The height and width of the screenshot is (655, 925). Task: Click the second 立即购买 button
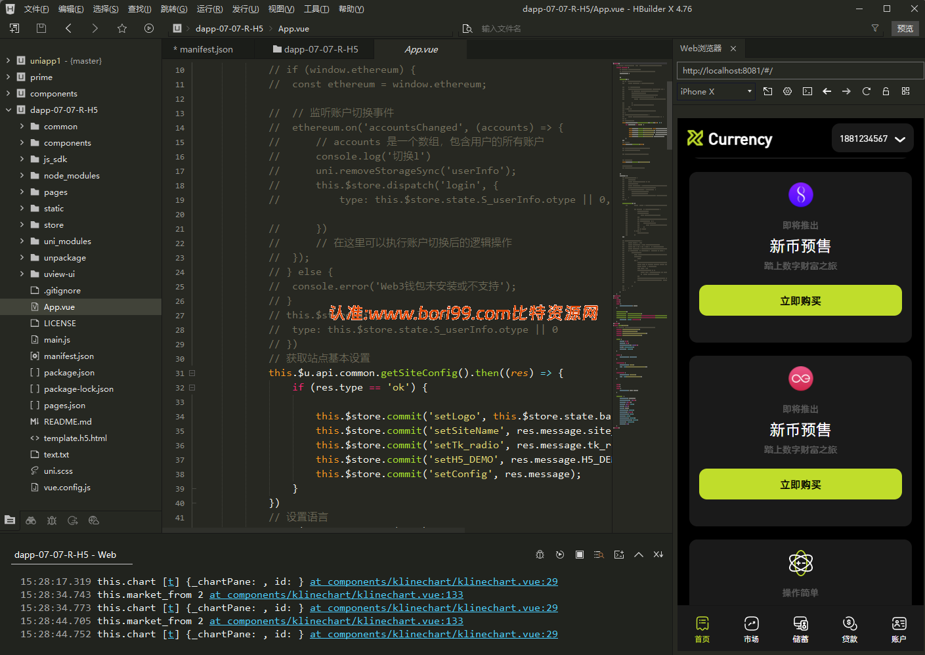800,484
